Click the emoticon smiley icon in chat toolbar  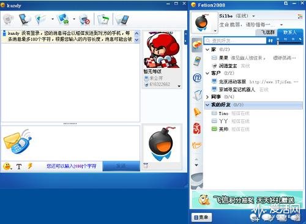coord(7,166)
